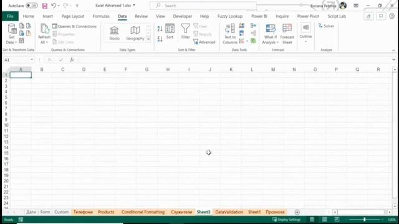The image size is (399, 224).
Task: Click Reapply filter button
Action: (203, 34)
